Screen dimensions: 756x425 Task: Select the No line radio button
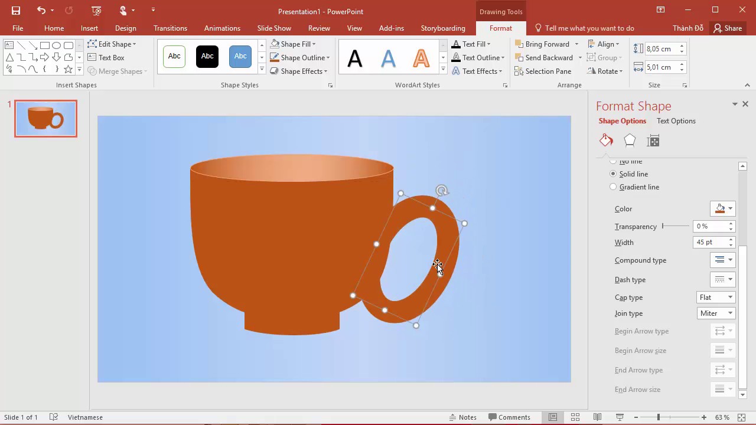613,162
